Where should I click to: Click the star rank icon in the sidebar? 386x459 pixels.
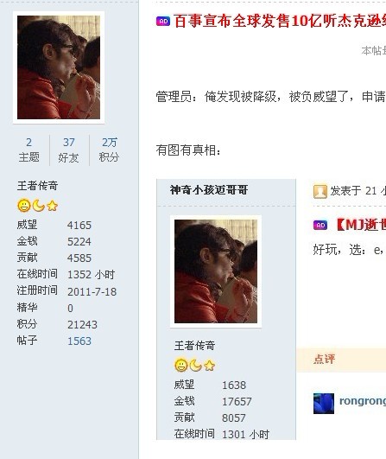click(53, 206)
